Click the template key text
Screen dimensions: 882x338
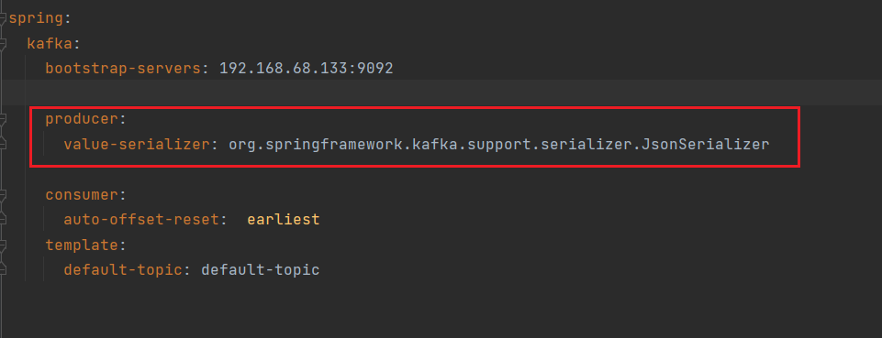(x=82, y=245)
